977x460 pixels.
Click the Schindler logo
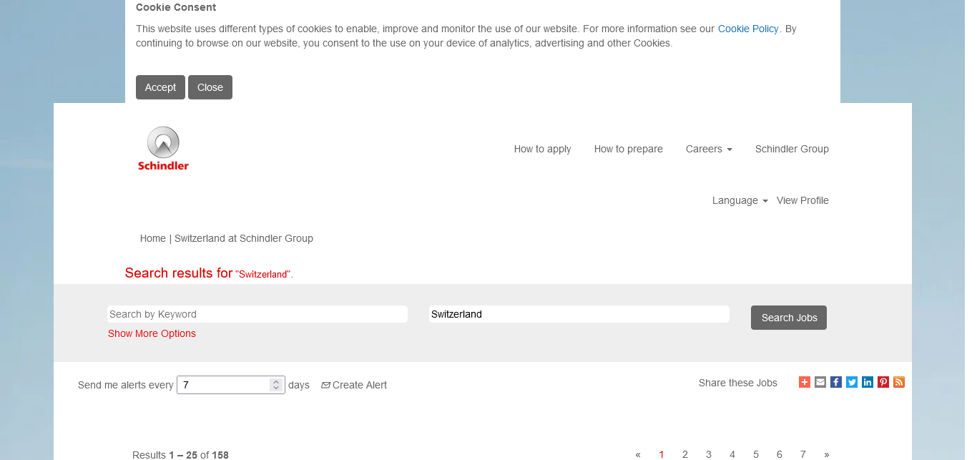coord(163,149)
